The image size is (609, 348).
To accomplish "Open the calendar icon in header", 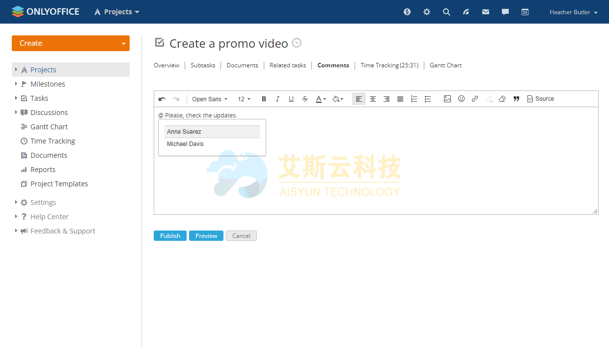I will pos(525,12).
